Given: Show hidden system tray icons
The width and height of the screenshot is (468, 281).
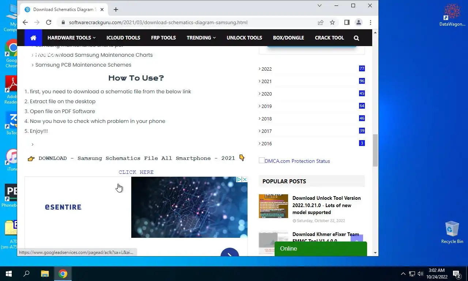Looking at the screenshot, I should [x=403, y=273].
